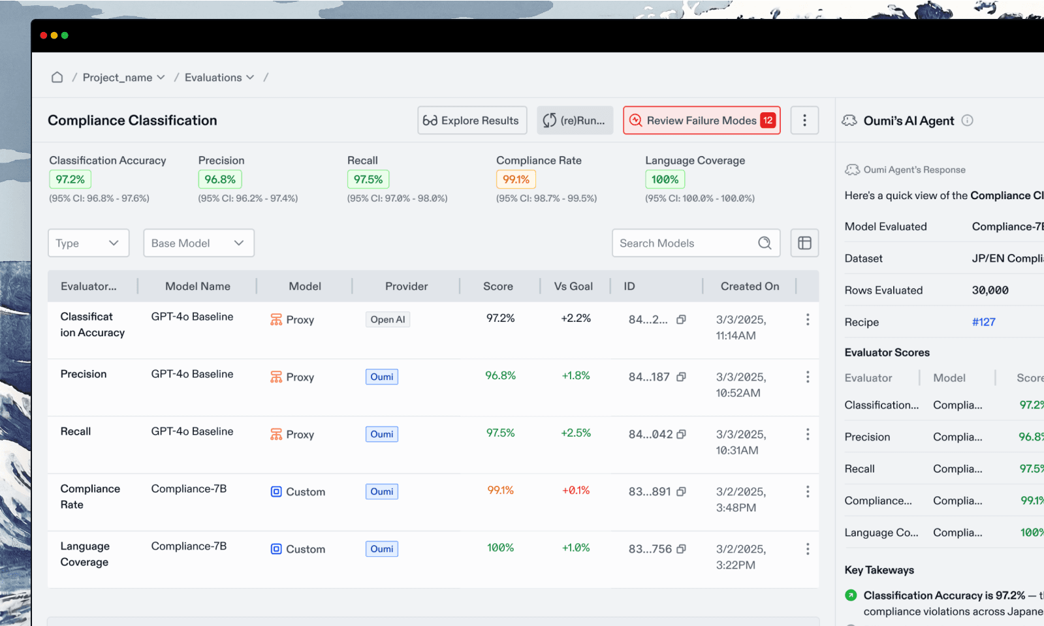Click the 3/3/2025, 10:52AM created date
This screenshot has width=1044, height=626.
pyautogui.click(x=741, y=384)
